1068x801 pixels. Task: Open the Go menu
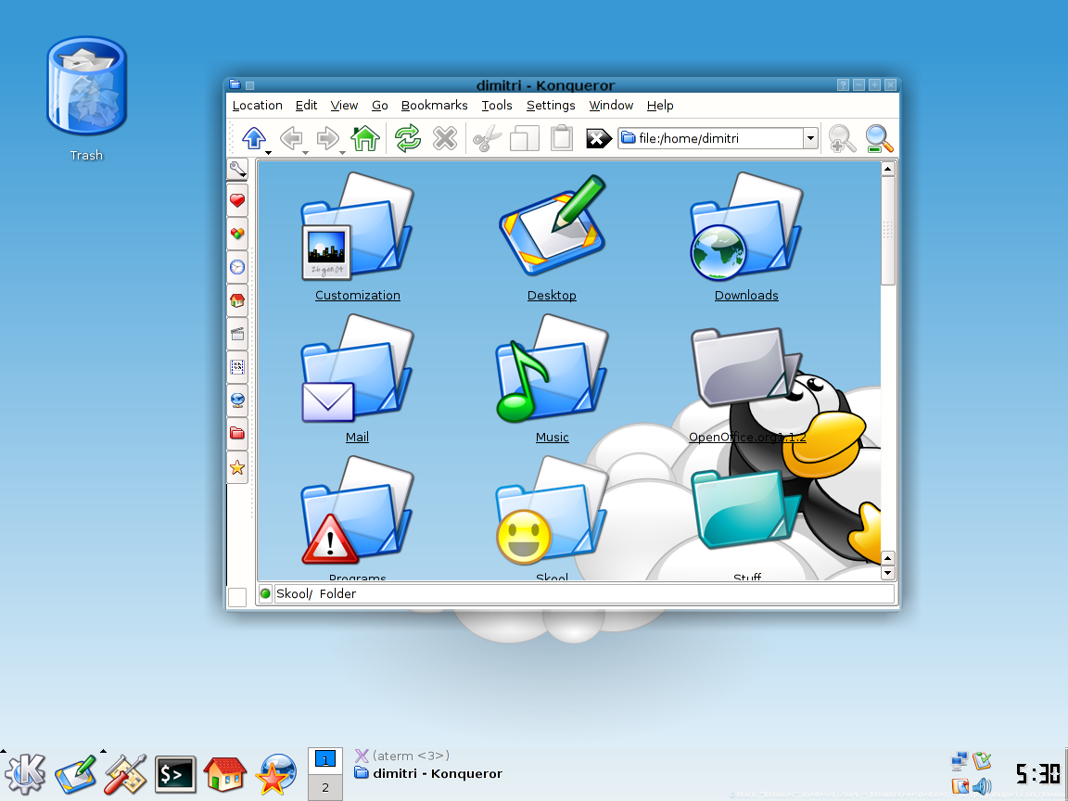click(379, 105)
